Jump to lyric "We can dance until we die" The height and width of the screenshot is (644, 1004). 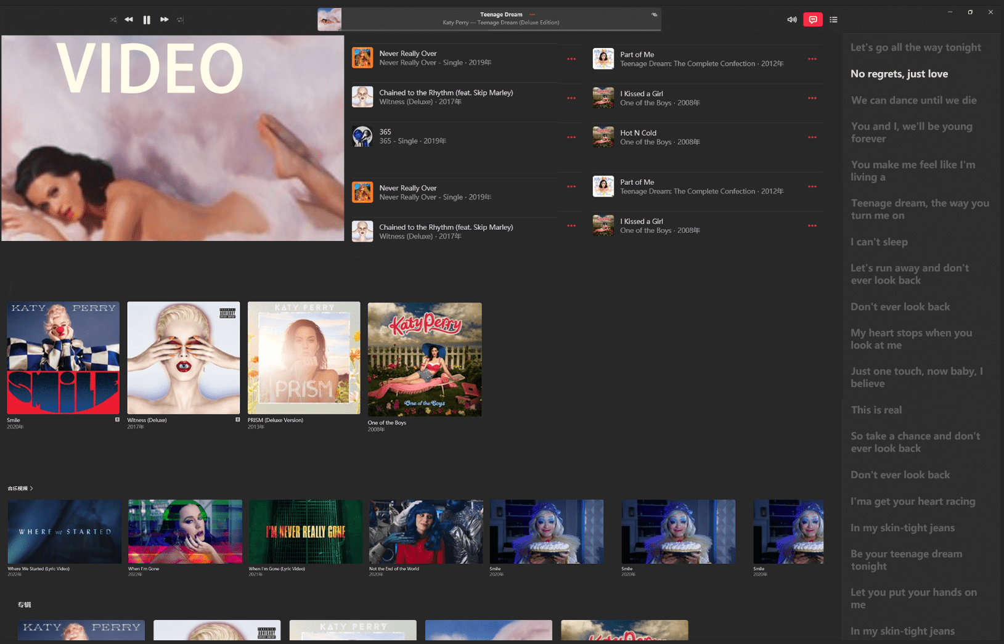pyautogui.click(x=913, y=100)
